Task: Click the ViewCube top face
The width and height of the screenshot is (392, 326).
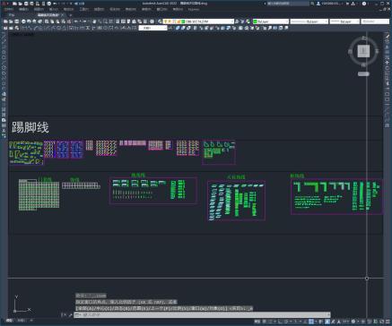Action: 363,52
